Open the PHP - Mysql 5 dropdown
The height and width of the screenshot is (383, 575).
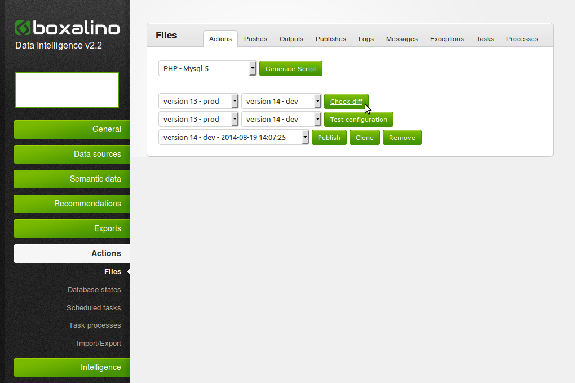coord(207,69)
